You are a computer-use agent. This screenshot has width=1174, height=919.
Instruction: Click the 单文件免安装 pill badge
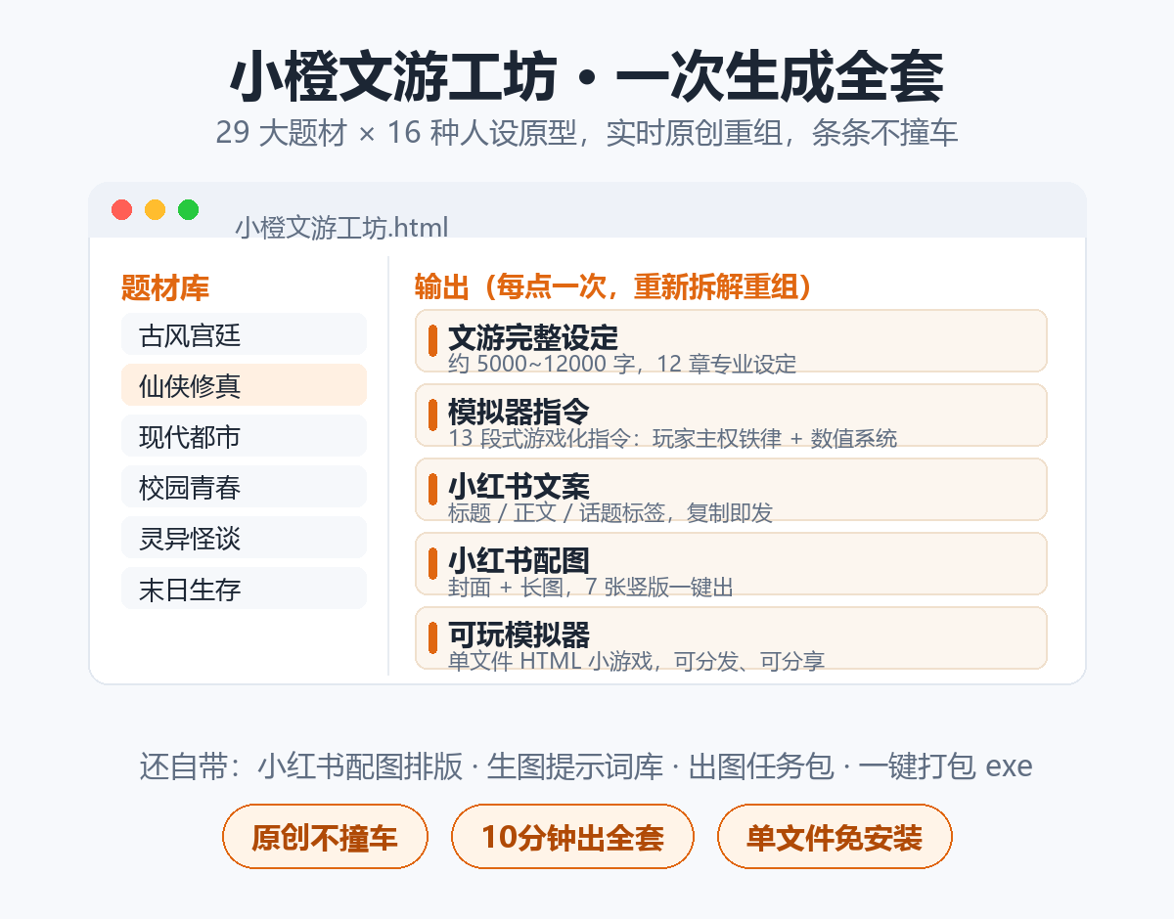835,837
